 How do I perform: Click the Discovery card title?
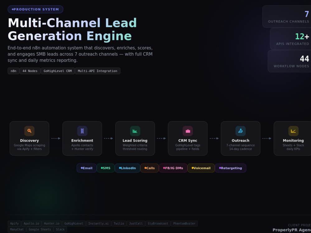coord(29,140)
